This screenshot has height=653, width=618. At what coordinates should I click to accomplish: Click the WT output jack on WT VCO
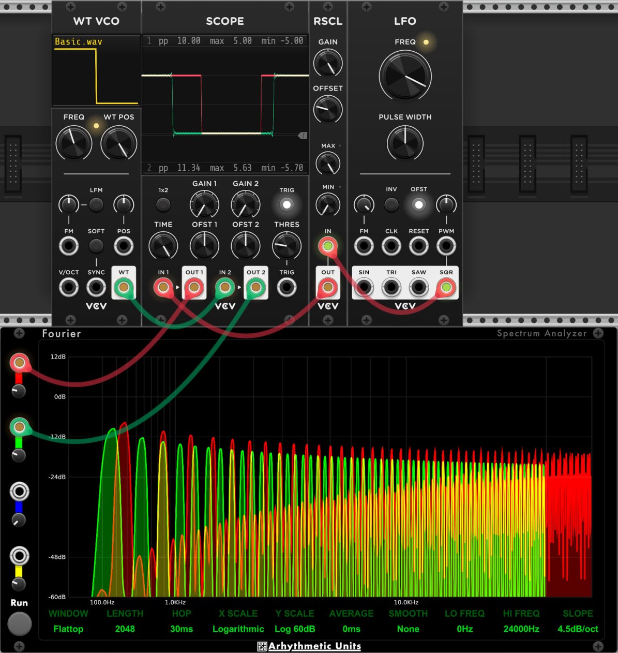tap(124, 287)
